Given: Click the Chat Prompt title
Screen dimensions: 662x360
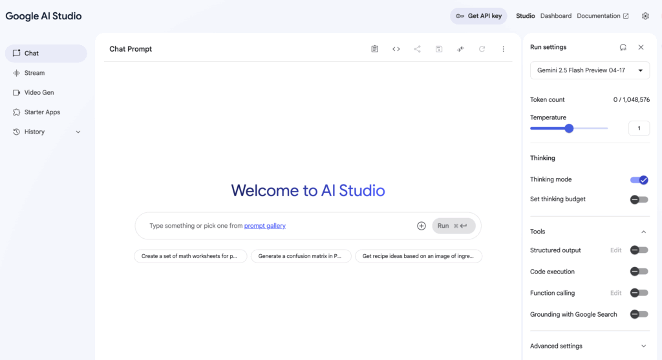Looking at the screenshot, I should coord(131,49).
